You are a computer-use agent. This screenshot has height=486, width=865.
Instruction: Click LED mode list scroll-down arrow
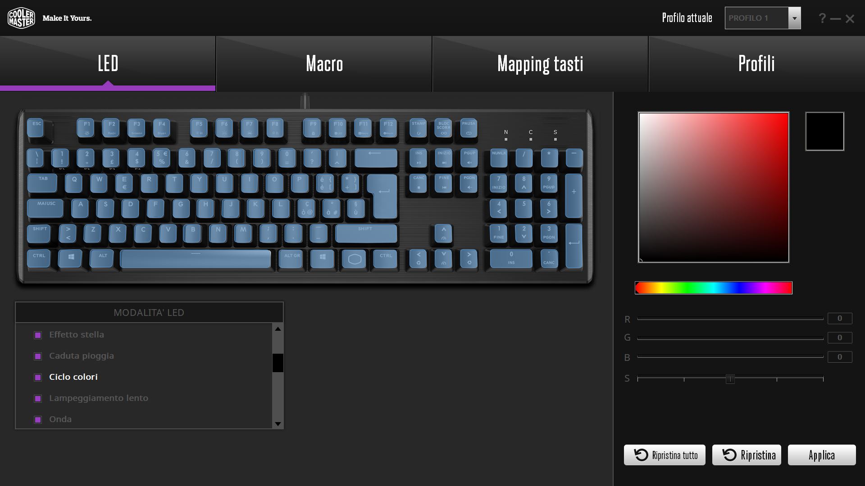pyautogui.click(x=278, y=423)
